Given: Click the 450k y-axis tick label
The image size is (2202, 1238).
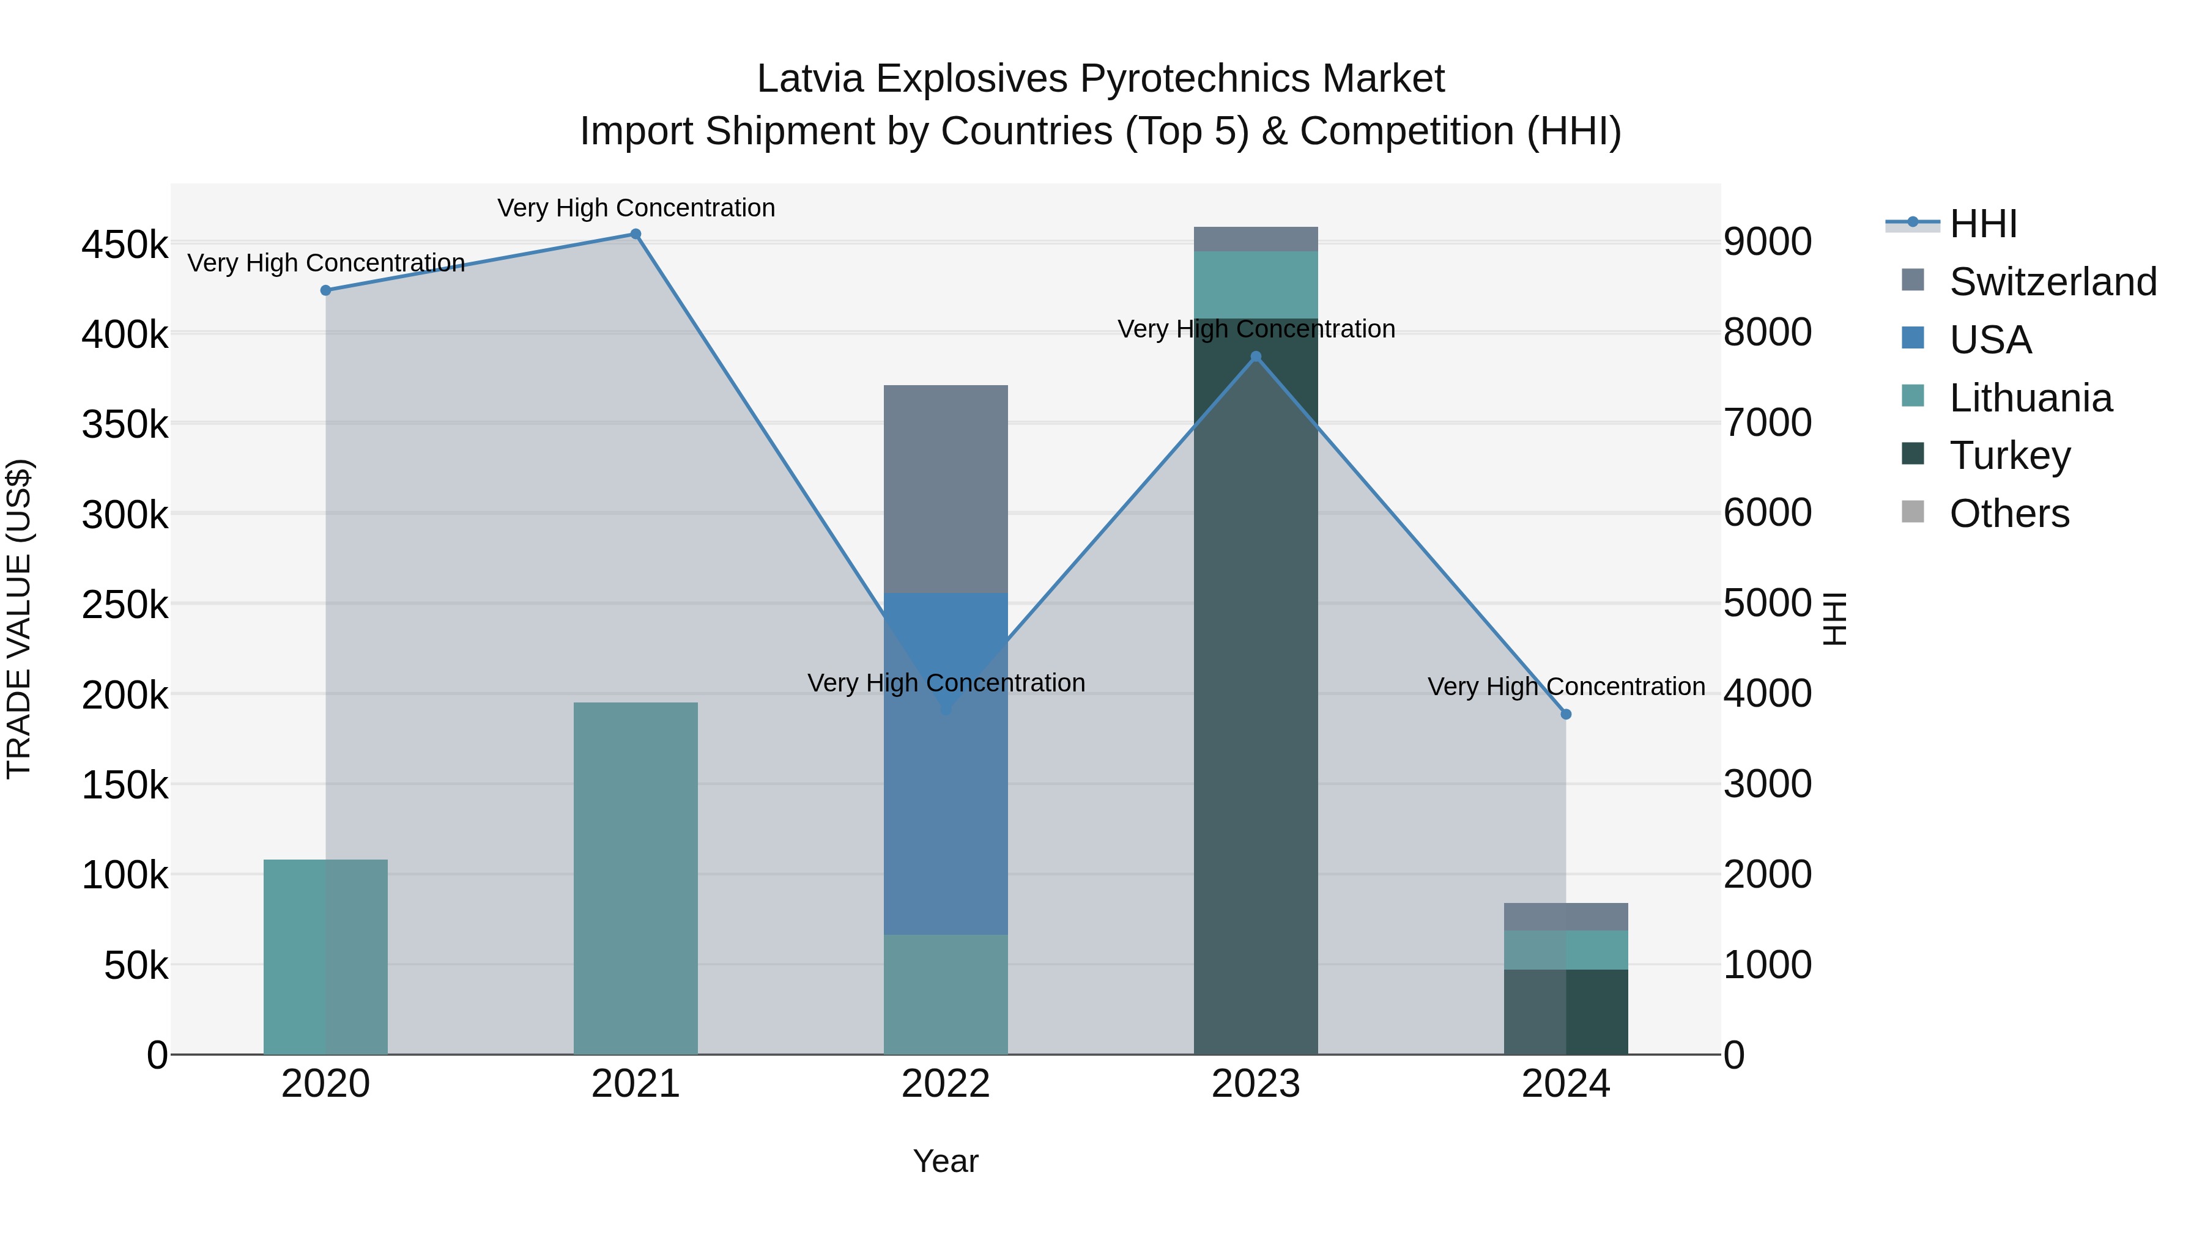Looking at the screenshot, I should tap(125, 245).
